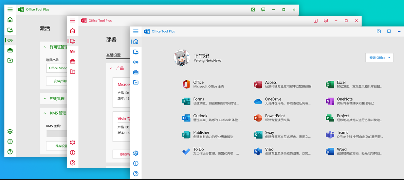The height and width of the screenshot is (180, 404).
Task: Open the OneDrive app icon
Action: (x=258, y=101)
